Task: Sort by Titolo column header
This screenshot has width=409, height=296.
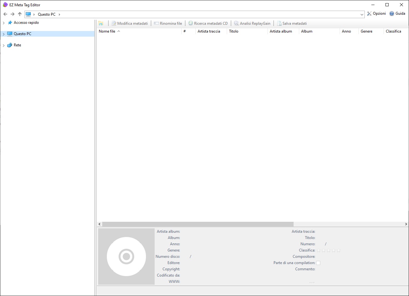Action: pos(247,31)
